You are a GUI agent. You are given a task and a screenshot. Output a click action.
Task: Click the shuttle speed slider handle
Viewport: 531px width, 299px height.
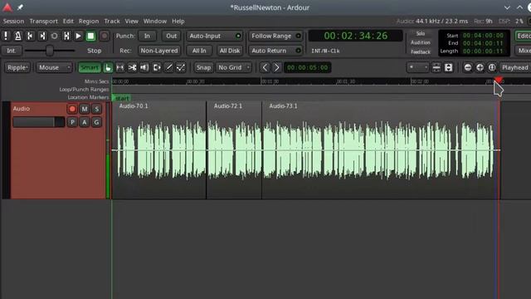pyautogui.click(x=50, y=51)
